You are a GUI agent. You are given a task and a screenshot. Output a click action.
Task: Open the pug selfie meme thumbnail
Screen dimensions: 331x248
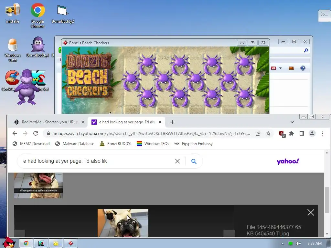(x=38, y=186)
